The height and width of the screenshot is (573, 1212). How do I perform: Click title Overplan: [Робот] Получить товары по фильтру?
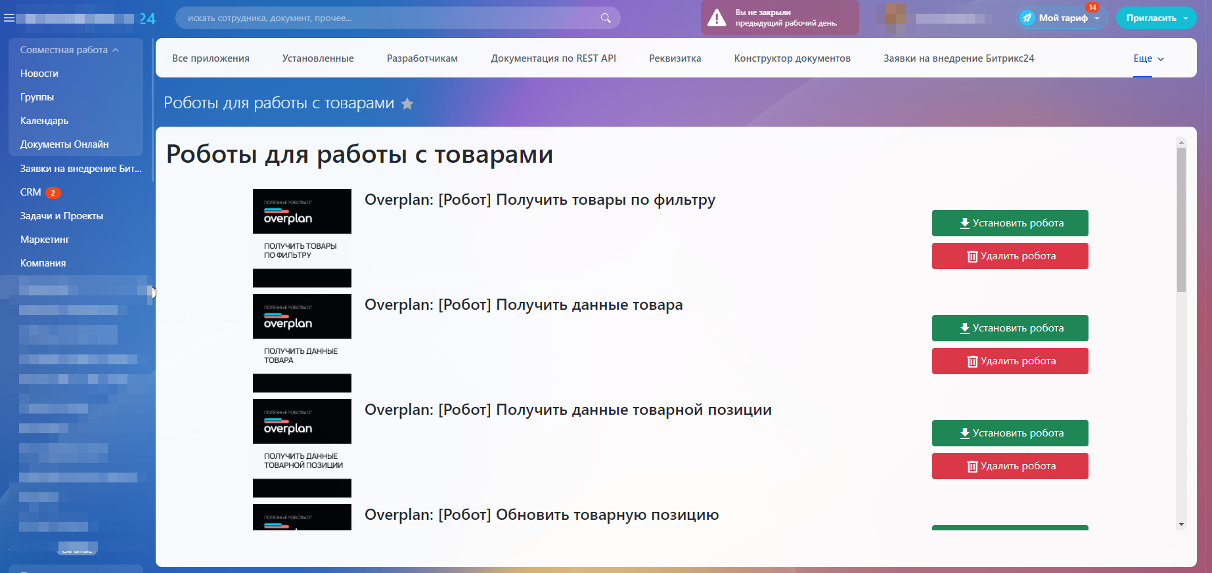(x=540, y=200)
